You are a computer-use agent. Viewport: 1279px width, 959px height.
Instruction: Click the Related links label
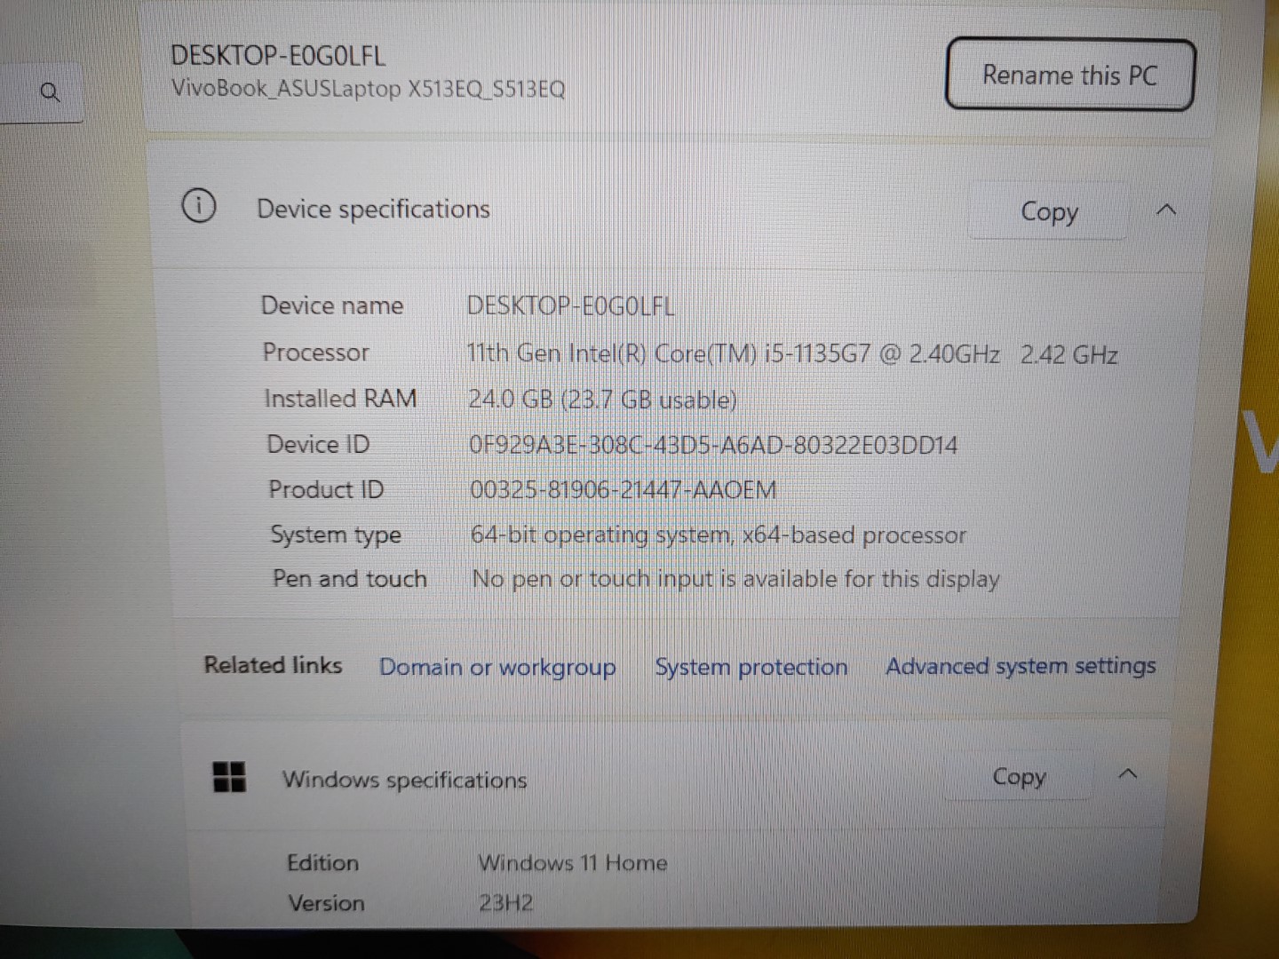click(274, 665)
